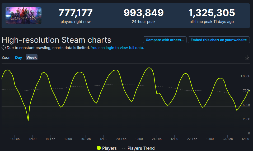Click Embed this chart on your website
253x151 pixels.
tap(219, 40)
